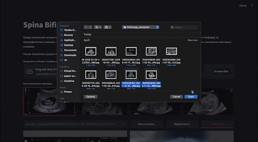This screenshot has width=258, height=142.
Task: Select thumbnail of 1000304624 file
Action: coord(131,51)
